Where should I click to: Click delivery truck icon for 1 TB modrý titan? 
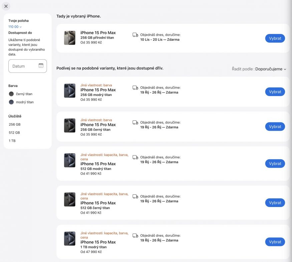tap(135, 236)
